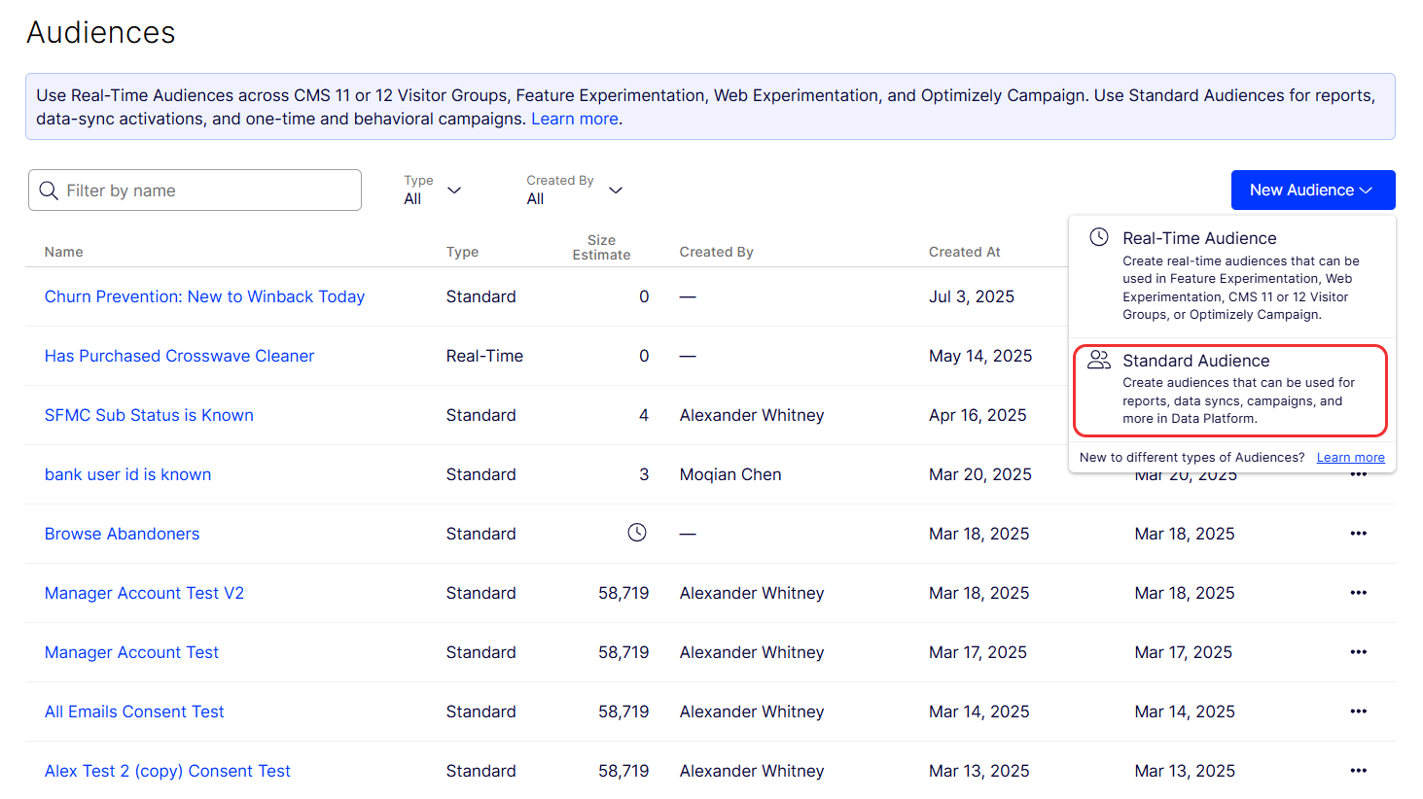
Task: Open the SFMC Sub Status is Known audience
Action: point(149,415)
